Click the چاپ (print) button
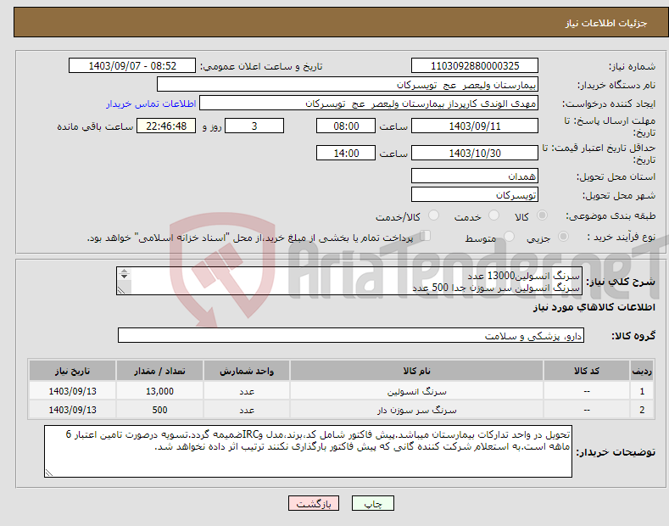The width and height of the screenshot is (669, 526). (372, 503)
